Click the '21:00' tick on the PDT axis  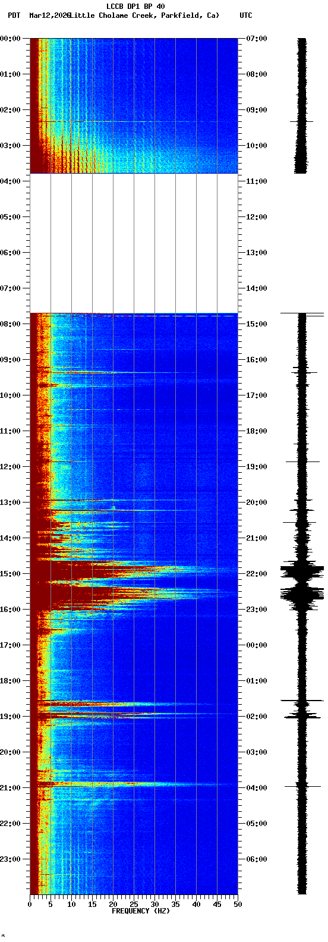pyautogui.click(x=10, y=787)
